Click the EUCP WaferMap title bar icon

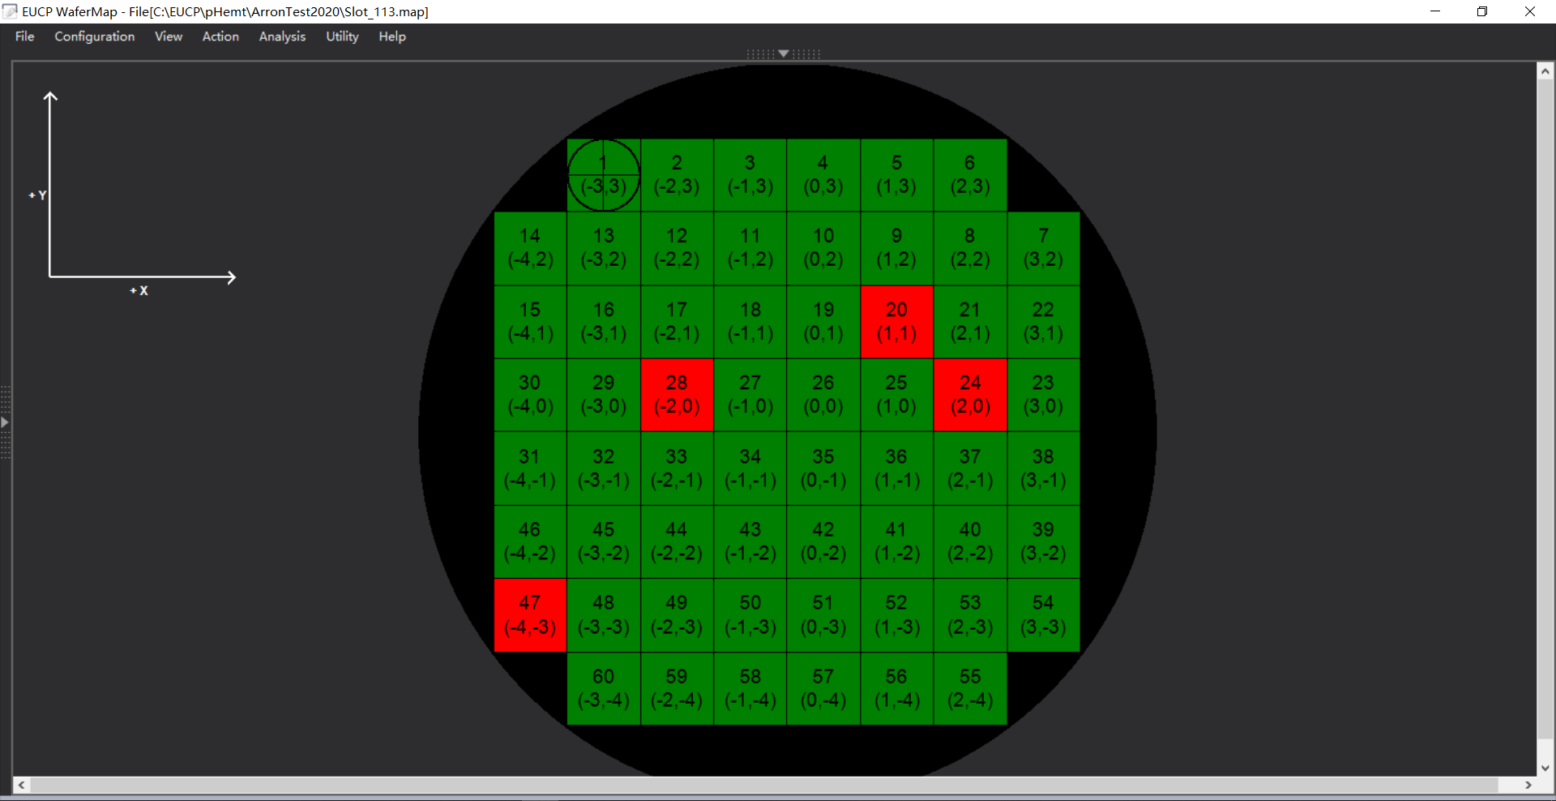coord(11,11)
